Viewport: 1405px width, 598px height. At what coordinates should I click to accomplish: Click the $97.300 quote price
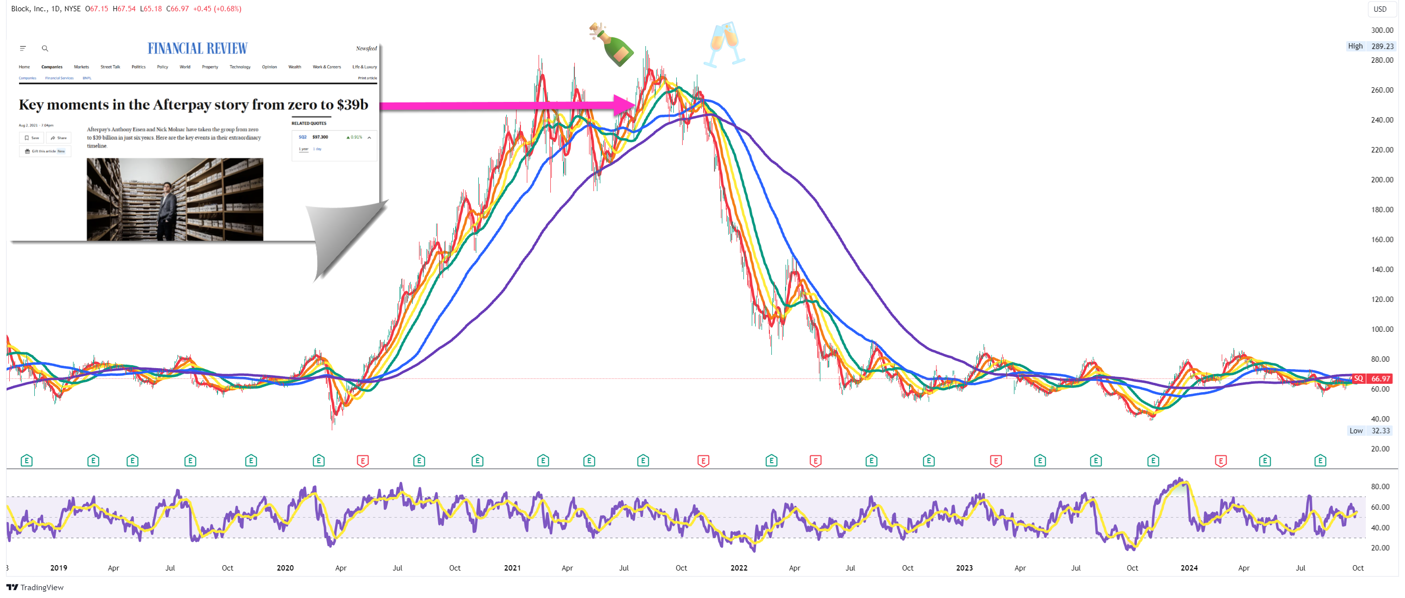tap(320, 138)
